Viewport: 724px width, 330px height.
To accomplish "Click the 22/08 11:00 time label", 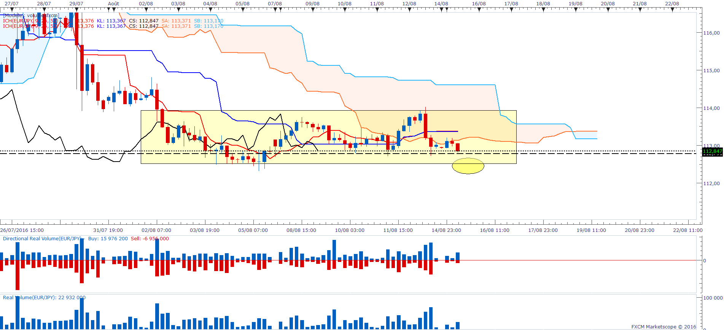I will (688, 230).
